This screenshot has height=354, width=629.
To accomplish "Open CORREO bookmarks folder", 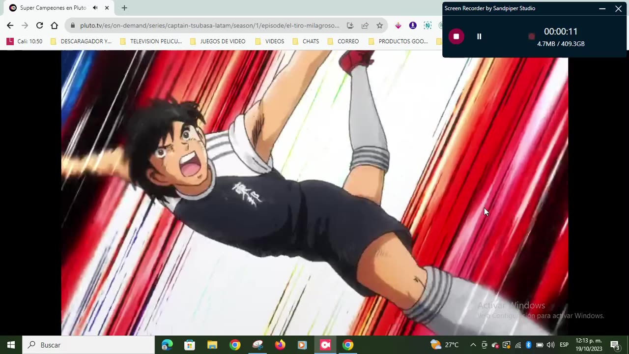I will (343, 41).
